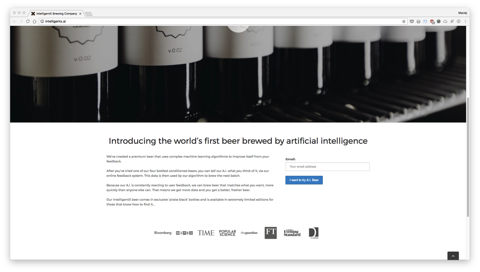
Task: View site information icon in address bar
Action: coord(42,21)
